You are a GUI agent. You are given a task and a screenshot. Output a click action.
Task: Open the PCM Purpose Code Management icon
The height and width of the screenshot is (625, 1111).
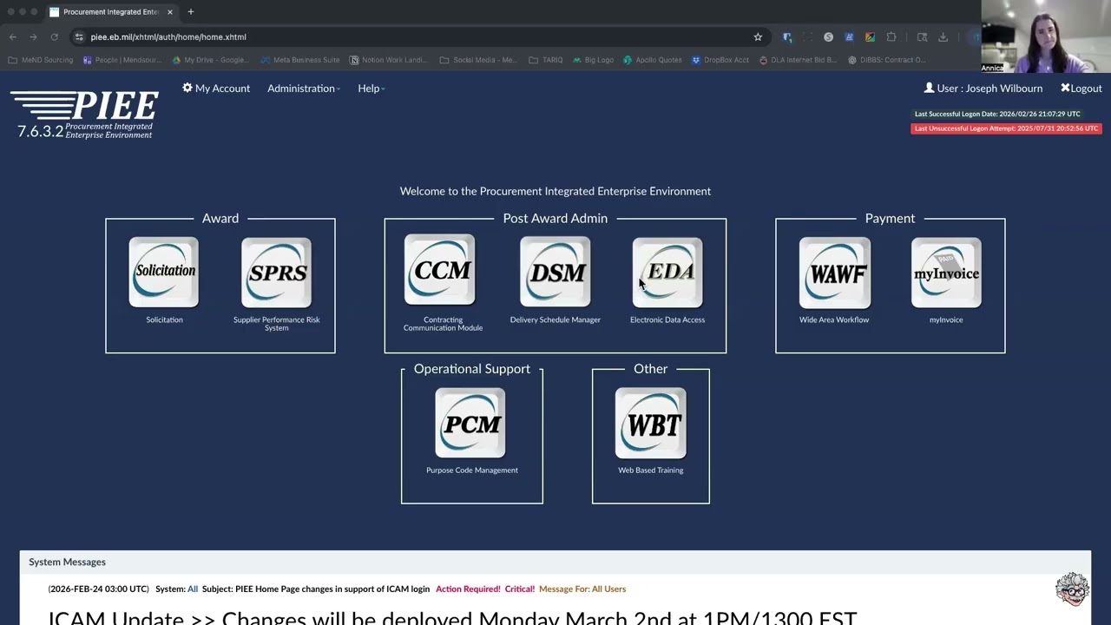pyautogui.click(x=470, y=423)
